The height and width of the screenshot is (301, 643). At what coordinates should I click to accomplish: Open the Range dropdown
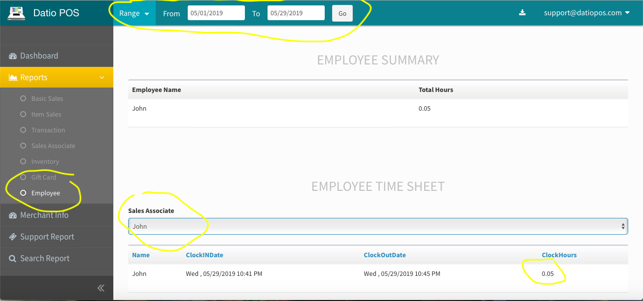coord(133,13)
